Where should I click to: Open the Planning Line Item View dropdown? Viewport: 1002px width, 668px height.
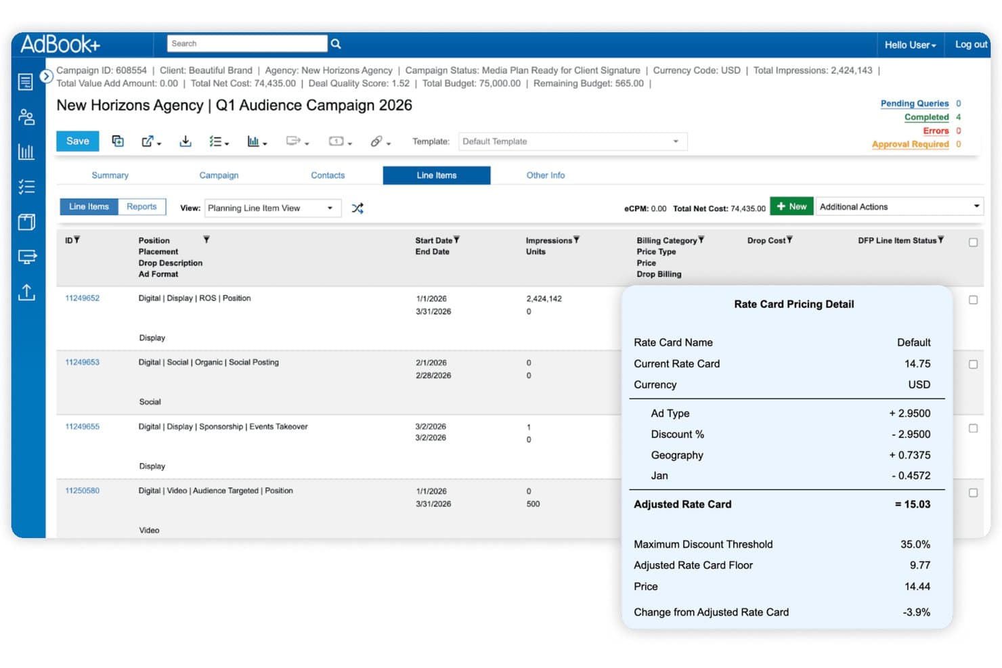pos(272,208)
